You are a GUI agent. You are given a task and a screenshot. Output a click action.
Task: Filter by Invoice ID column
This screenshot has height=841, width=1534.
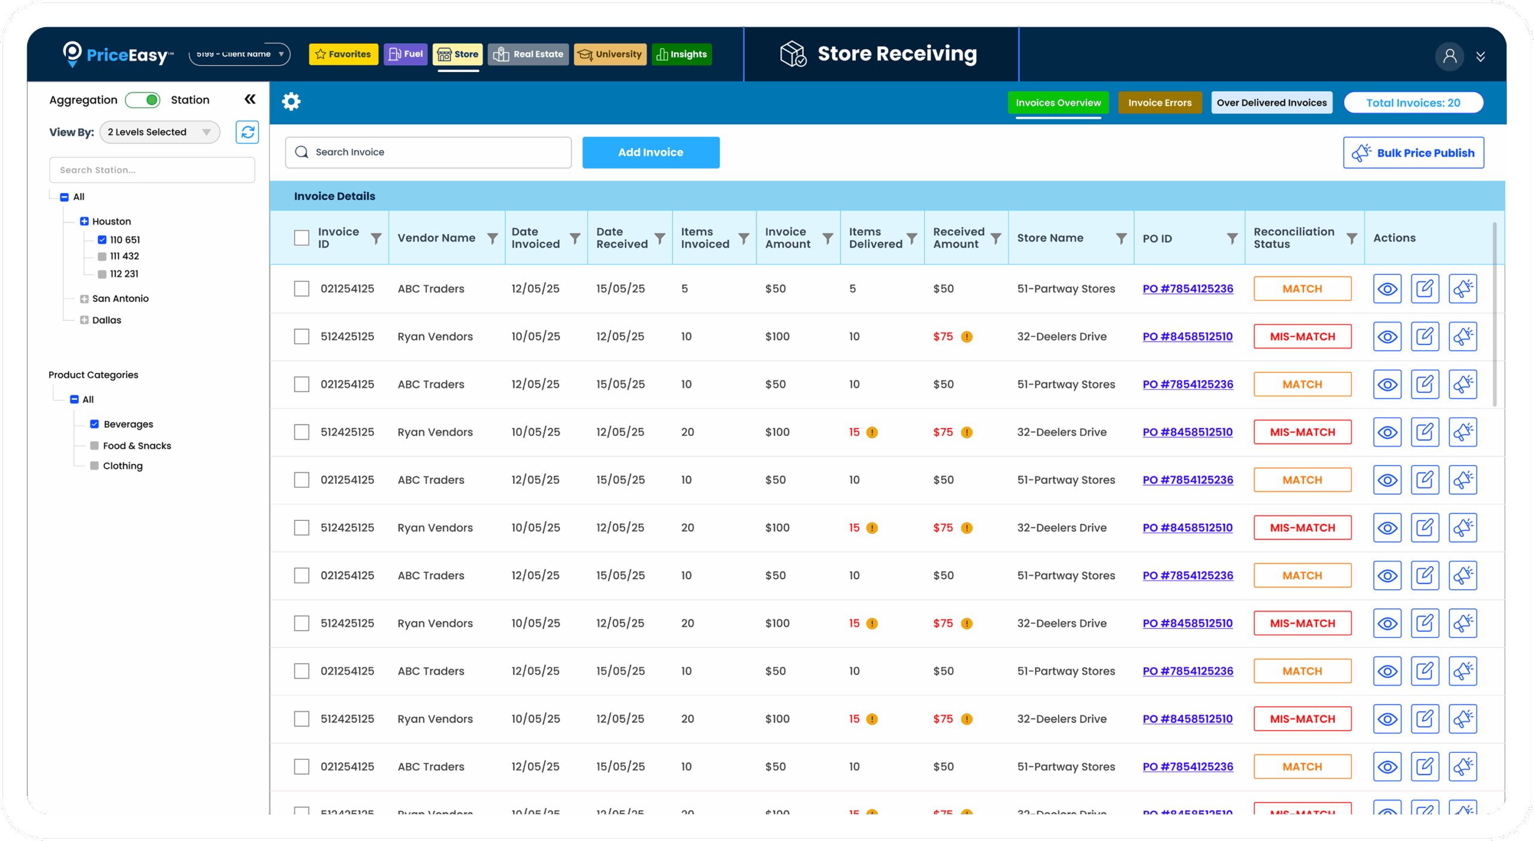376,239
